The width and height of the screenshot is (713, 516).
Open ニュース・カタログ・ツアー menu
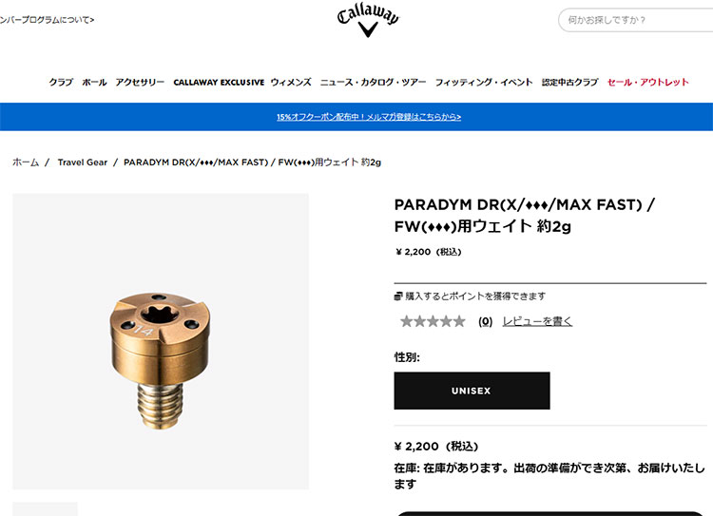pos(374,83)
